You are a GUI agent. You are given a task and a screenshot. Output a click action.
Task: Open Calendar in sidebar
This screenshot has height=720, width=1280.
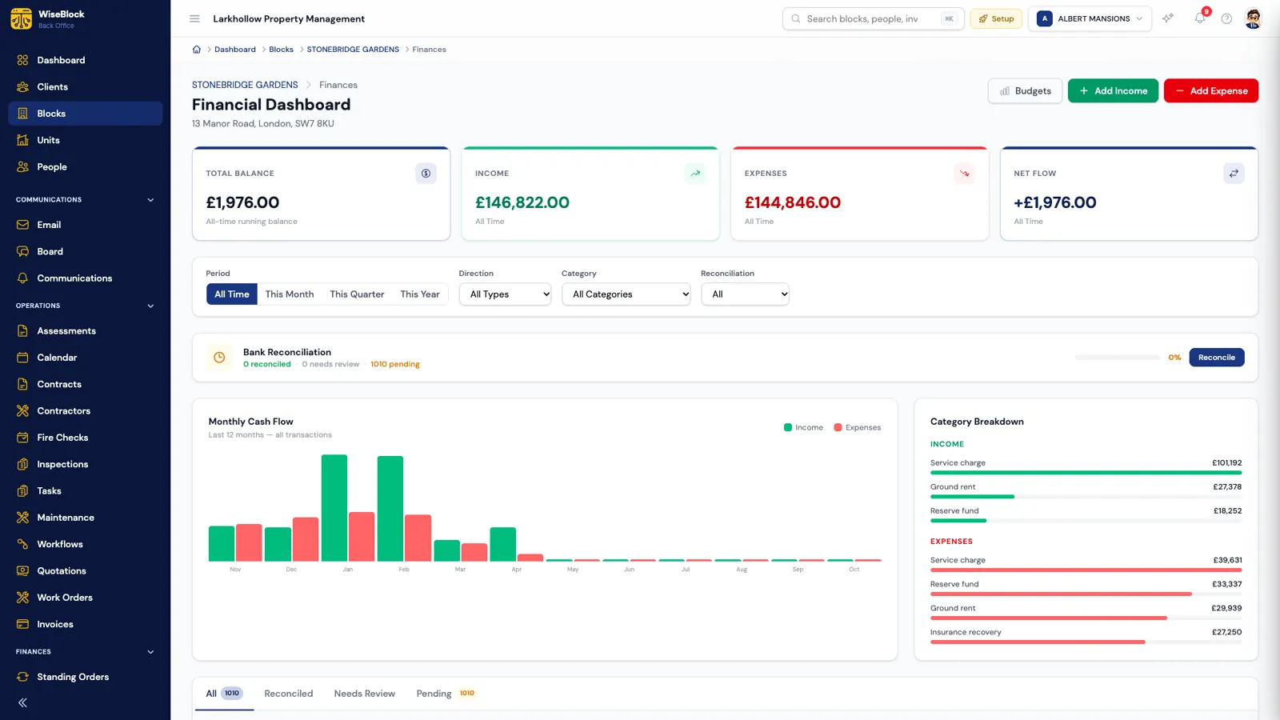tap(85, 358)
